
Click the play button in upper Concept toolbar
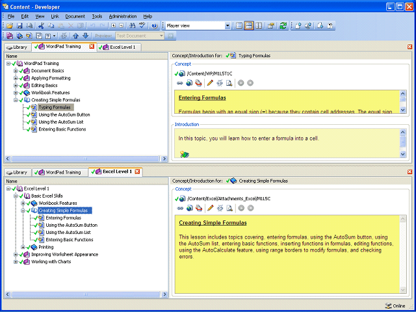240,83
